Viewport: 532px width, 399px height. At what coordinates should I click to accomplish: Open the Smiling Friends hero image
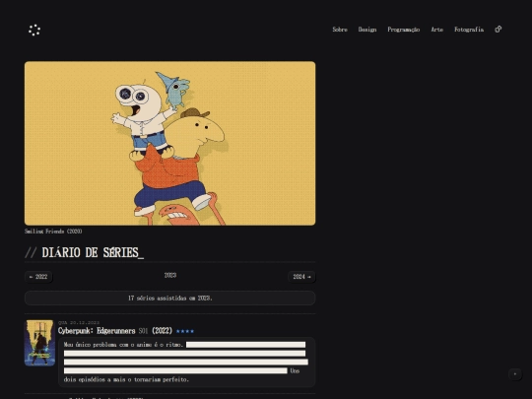[x=170, y=143]
